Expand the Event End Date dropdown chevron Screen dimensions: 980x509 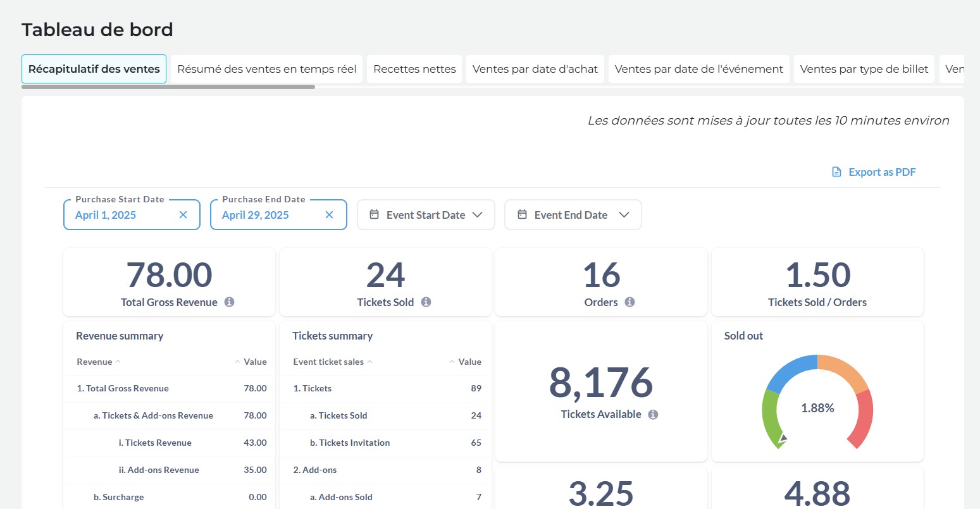[624, 215]
